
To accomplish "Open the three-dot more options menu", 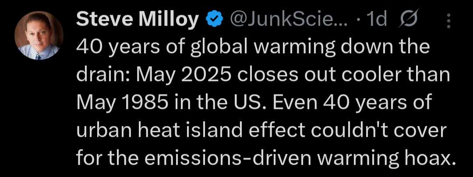I will pos(448,21).
